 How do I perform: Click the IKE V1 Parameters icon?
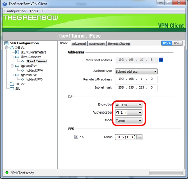click(17, 52)
